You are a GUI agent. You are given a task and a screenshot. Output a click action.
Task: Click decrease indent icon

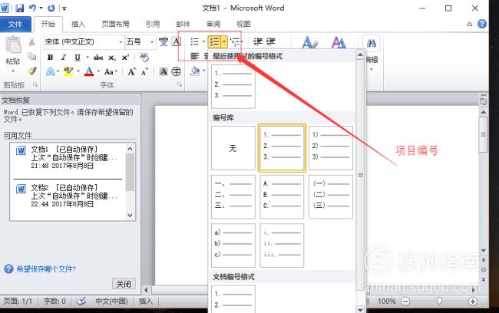[257, 41]
